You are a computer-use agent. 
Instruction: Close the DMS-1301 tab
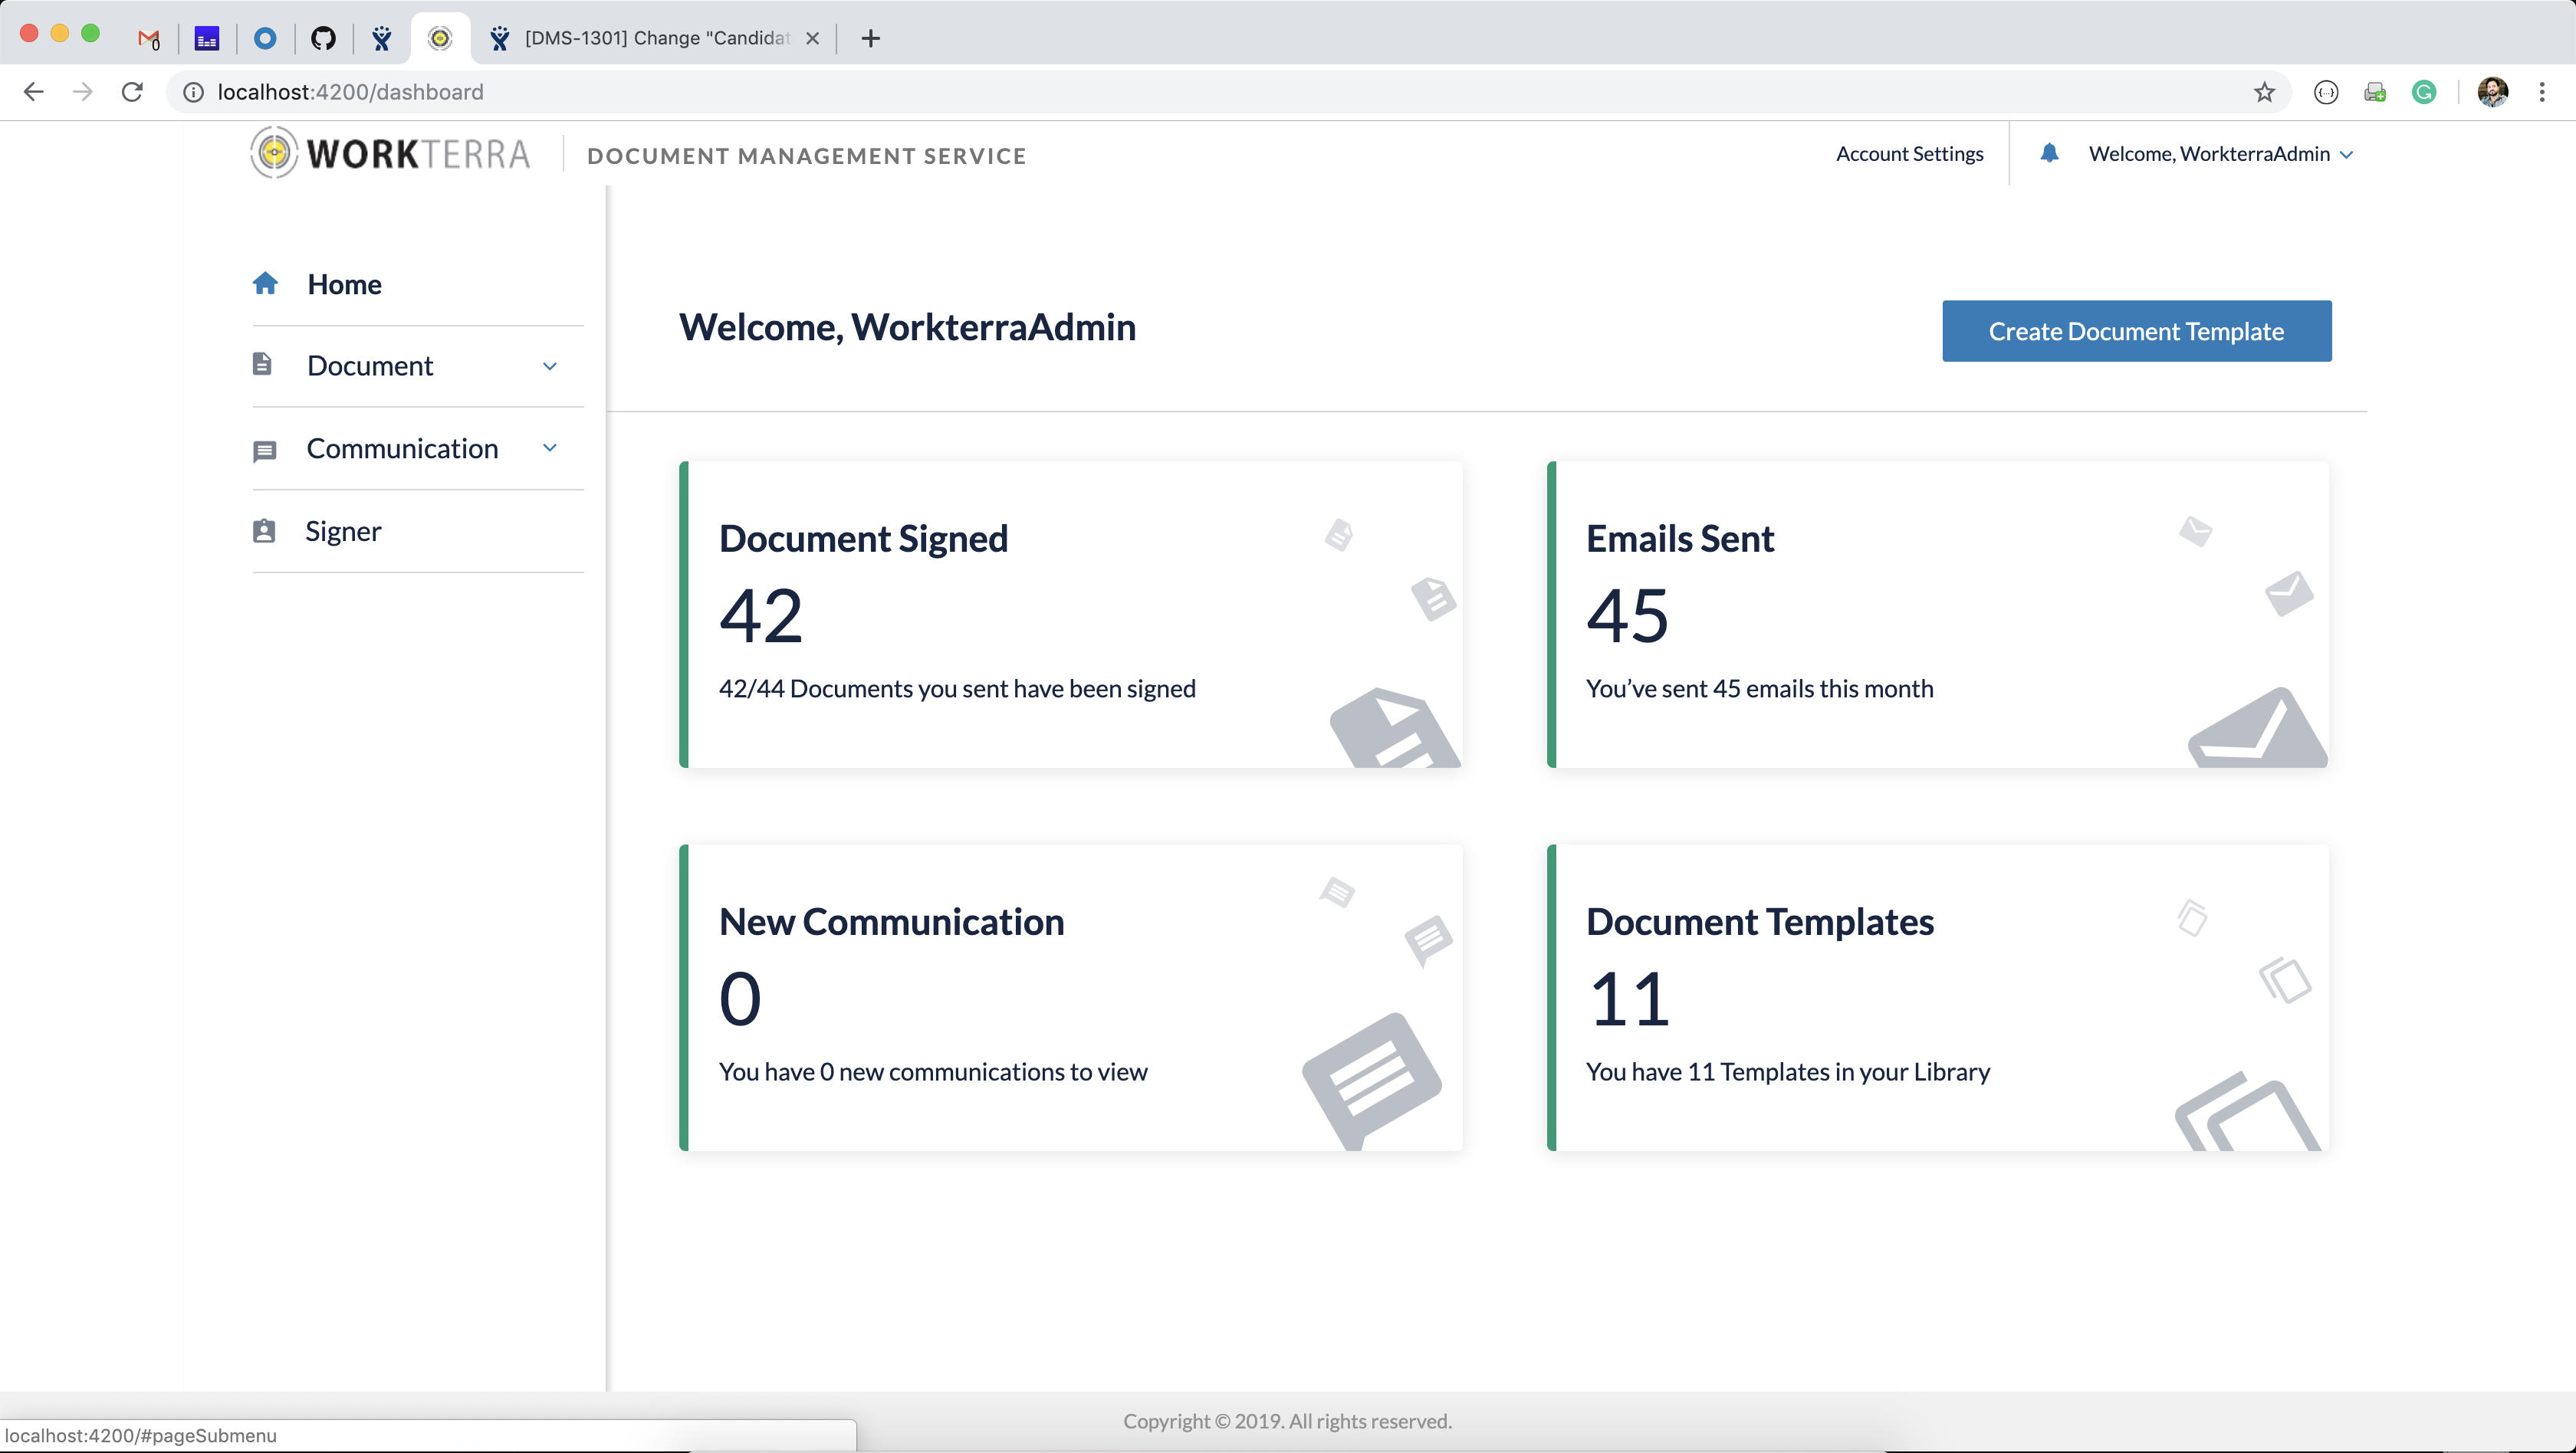tap(813, 38)
